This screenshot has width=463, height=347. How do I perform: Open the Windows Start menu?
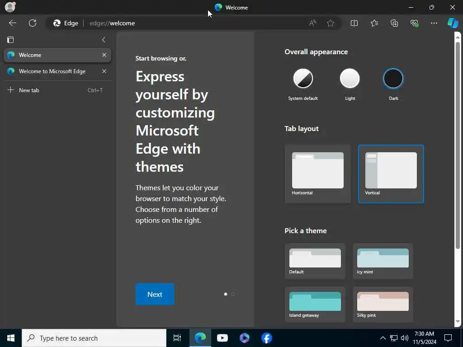point(11,338)
